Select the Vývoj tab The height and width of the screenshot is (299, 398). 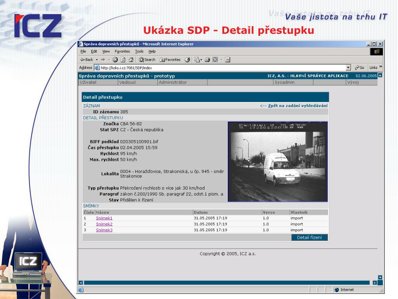pos(362,83)
